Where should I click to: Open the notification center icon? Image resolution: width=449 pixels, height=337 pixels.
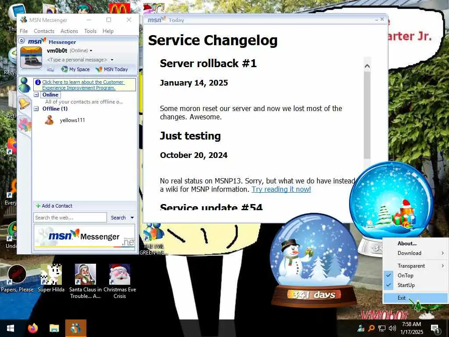click(435, 328)
